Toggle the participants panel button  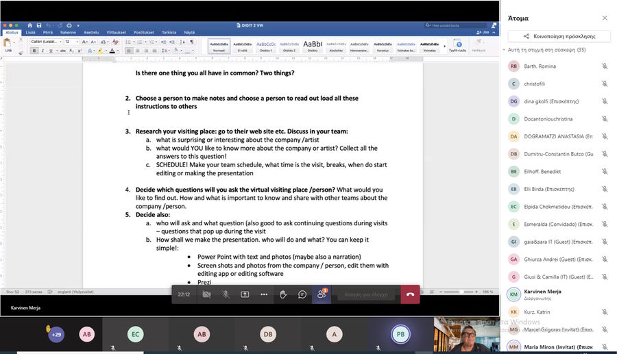coord(322,294)
